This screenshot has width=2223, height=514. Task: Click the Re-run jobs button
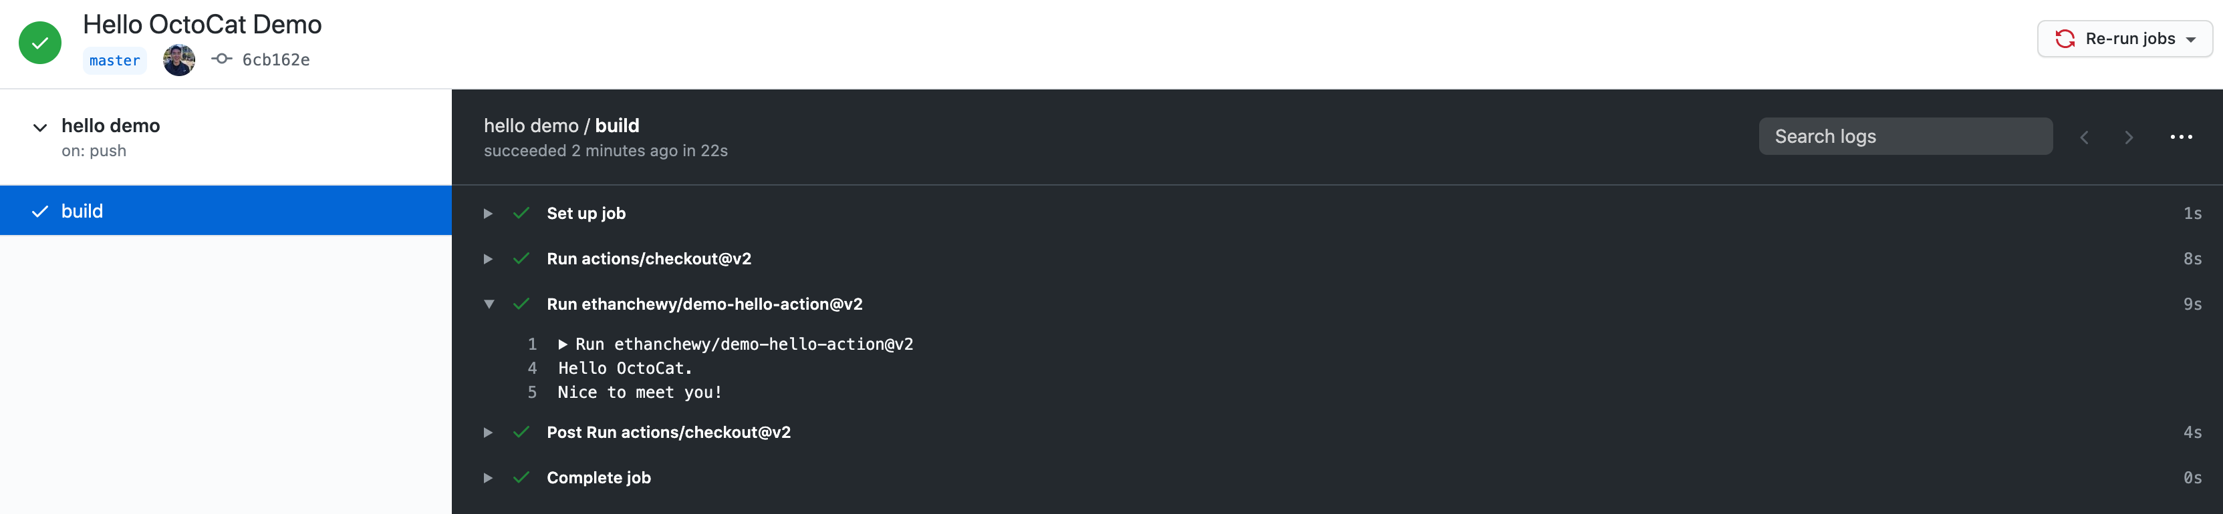coord(2125,38)
